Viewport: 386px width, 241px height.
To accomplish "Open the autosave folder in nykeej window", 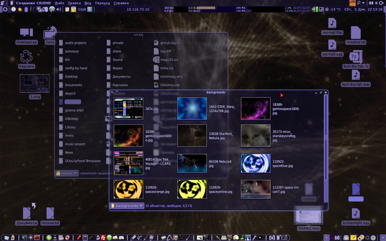I will tap(69, 51).
